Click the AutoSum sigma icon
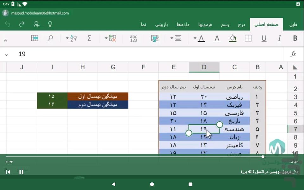 click(89, 38)
